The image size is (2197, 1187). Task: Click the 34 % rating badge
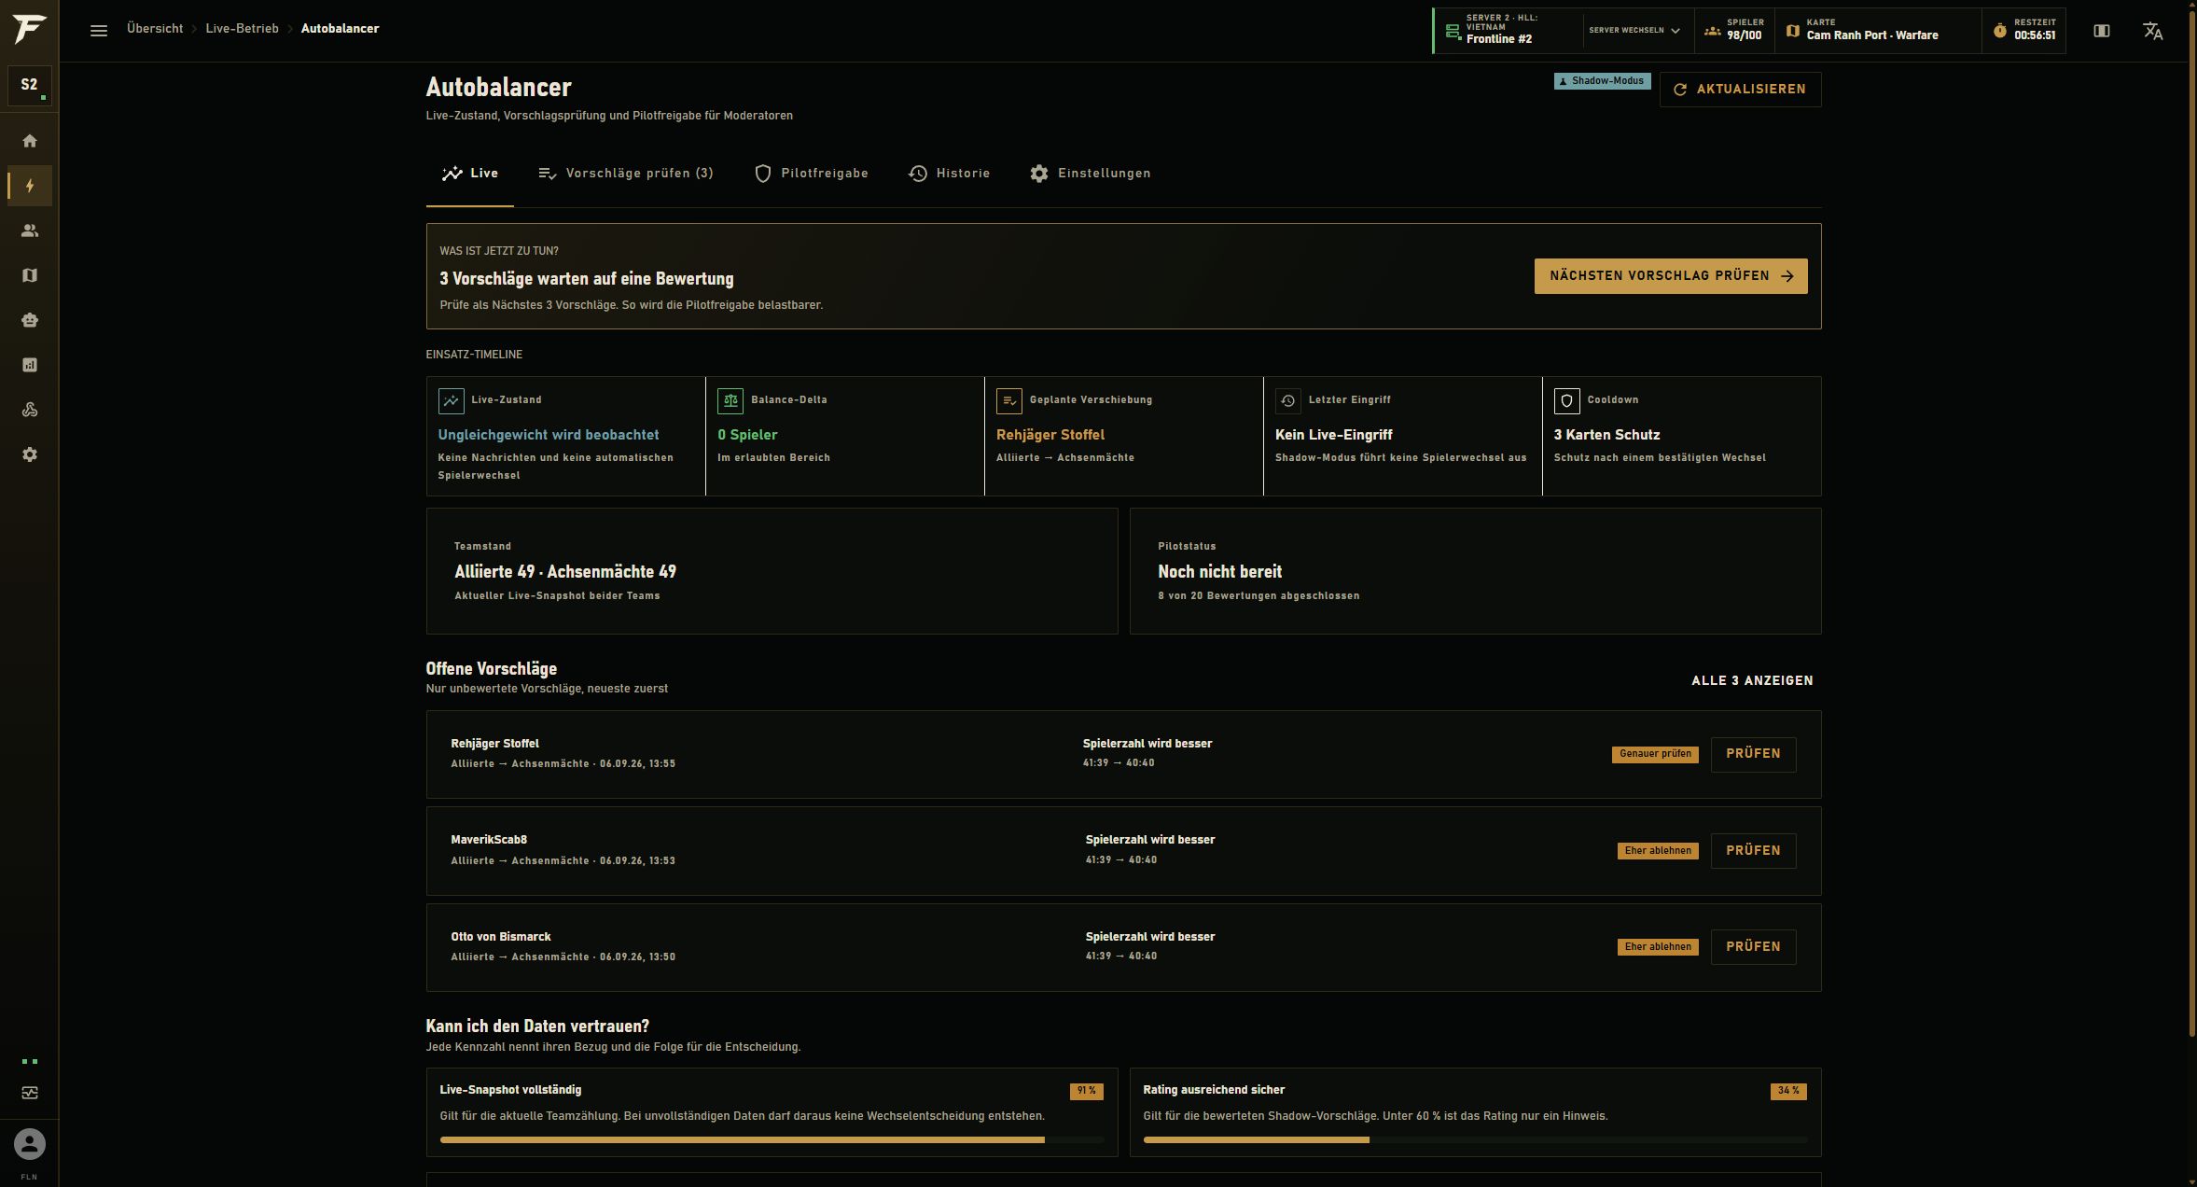coord(1788,1091)
